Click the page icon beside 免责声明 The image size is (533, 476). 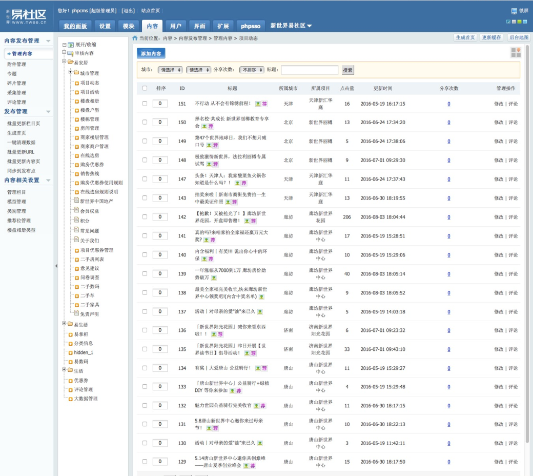tap(77, 313)
